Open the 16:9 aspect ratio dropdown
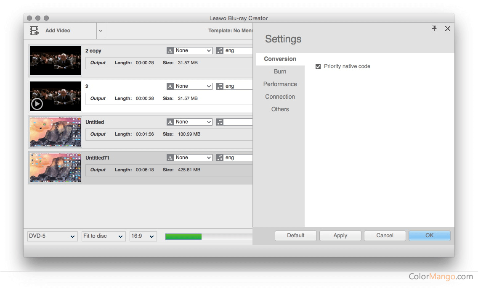 pos(143,236)
